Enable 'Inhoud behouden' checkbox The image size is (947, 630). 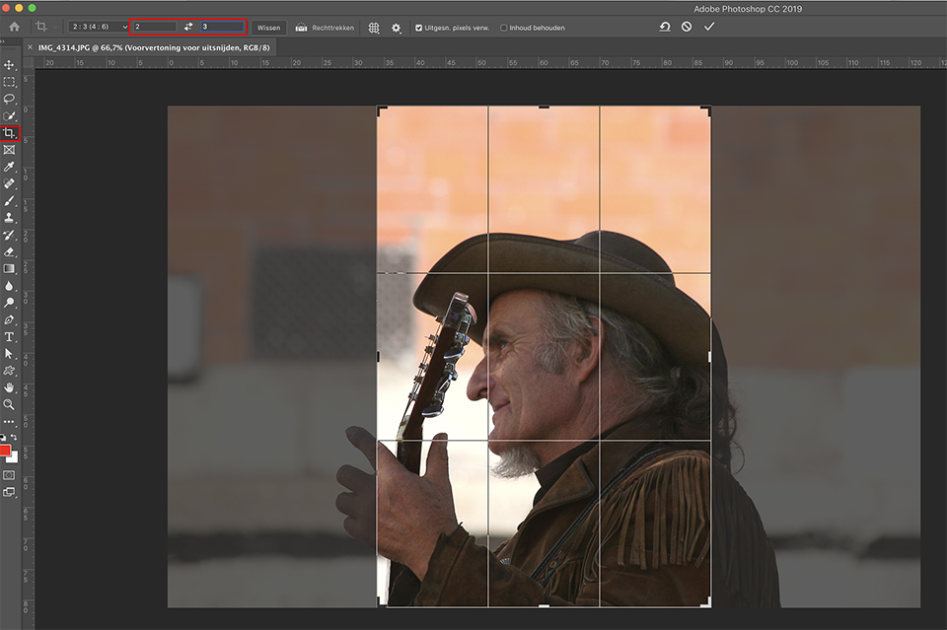pyautogui.click(x=504, y=28)
